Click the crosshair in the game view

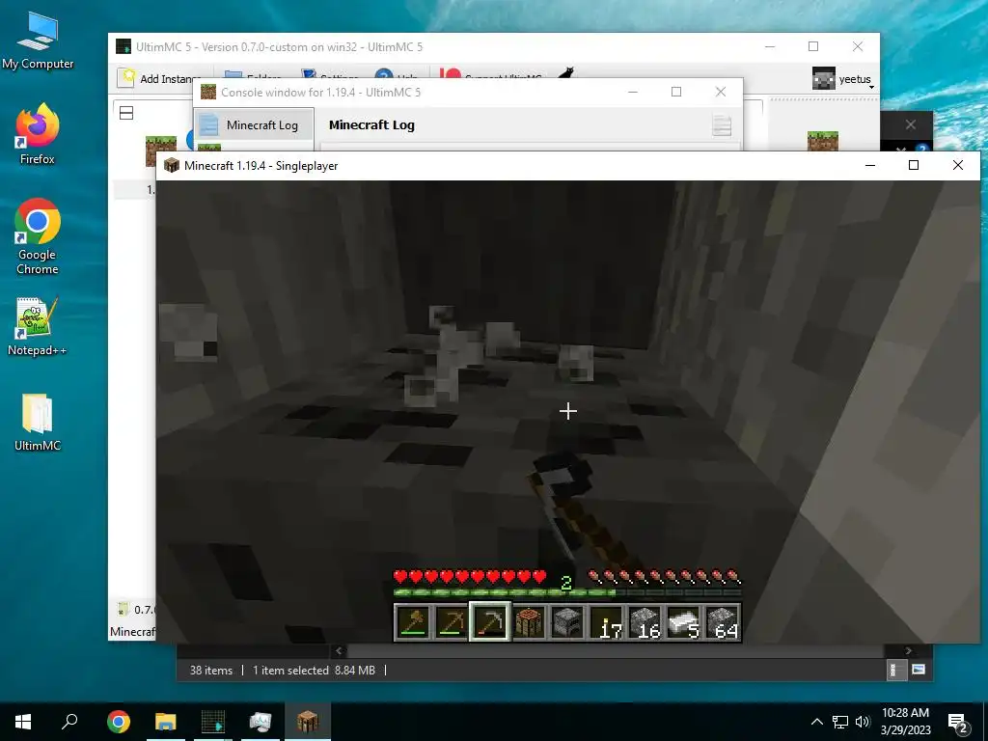[x=567, y=411]
